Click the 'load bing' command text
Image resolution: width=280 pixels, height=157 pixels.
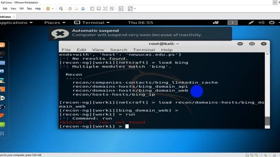click(x=173, y=63)
